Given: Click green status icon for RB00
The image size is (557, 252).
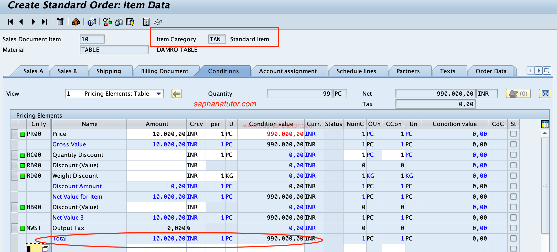Looking at the screenshot, I should pos(23,165).
